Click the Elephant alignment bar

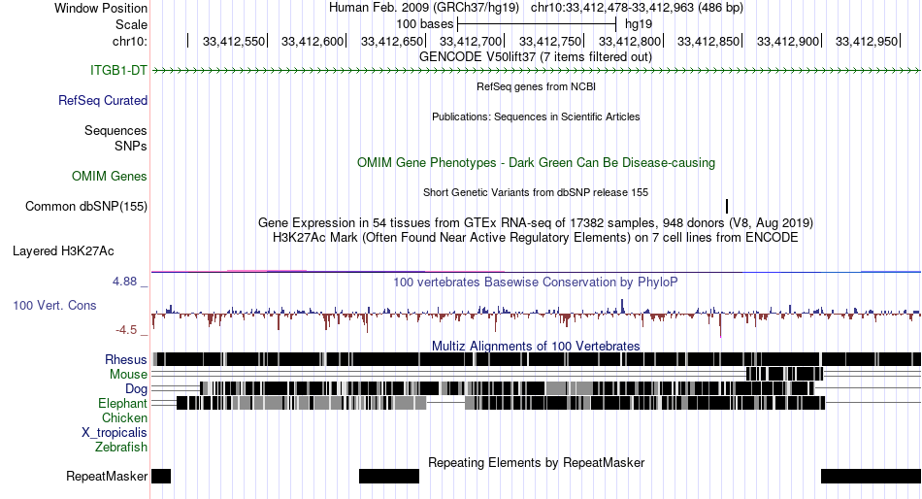(x=501, y=403)
